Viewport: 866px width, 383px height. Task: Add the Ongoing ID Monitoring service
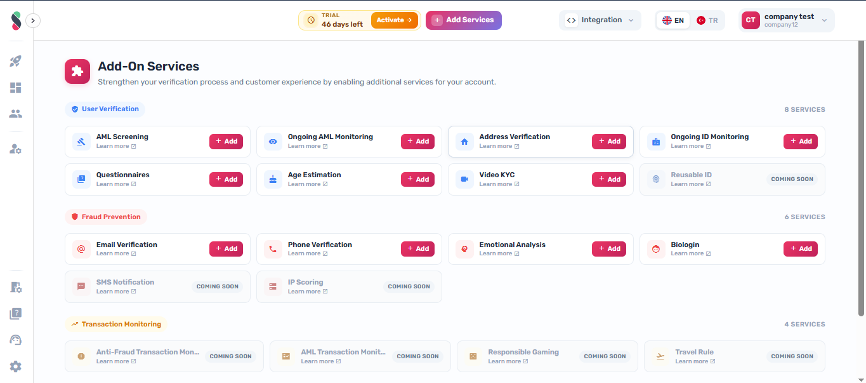tap(801, 142)
